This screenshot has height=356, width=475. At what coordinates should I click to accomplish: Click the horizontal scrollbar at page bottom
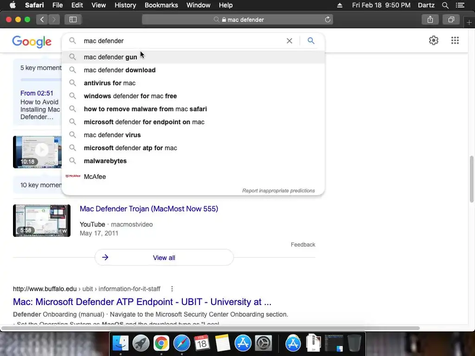(211, 328)
